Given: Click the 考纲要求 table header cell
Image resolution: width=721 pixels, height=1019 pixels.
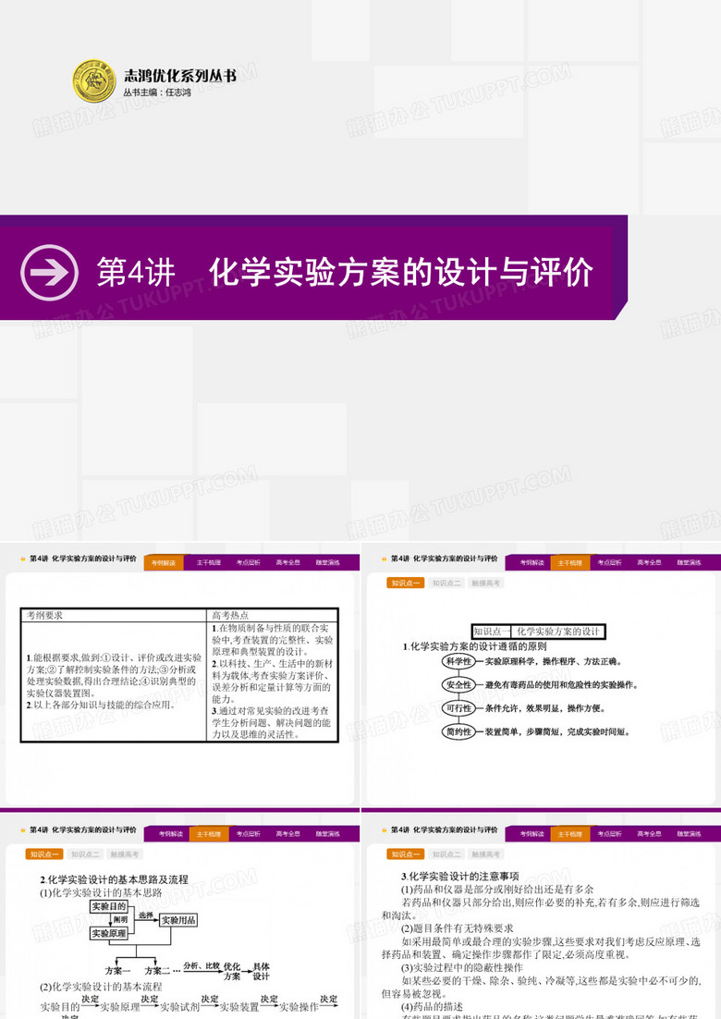Looking at the screenshot, I should [x=115, y=616].
